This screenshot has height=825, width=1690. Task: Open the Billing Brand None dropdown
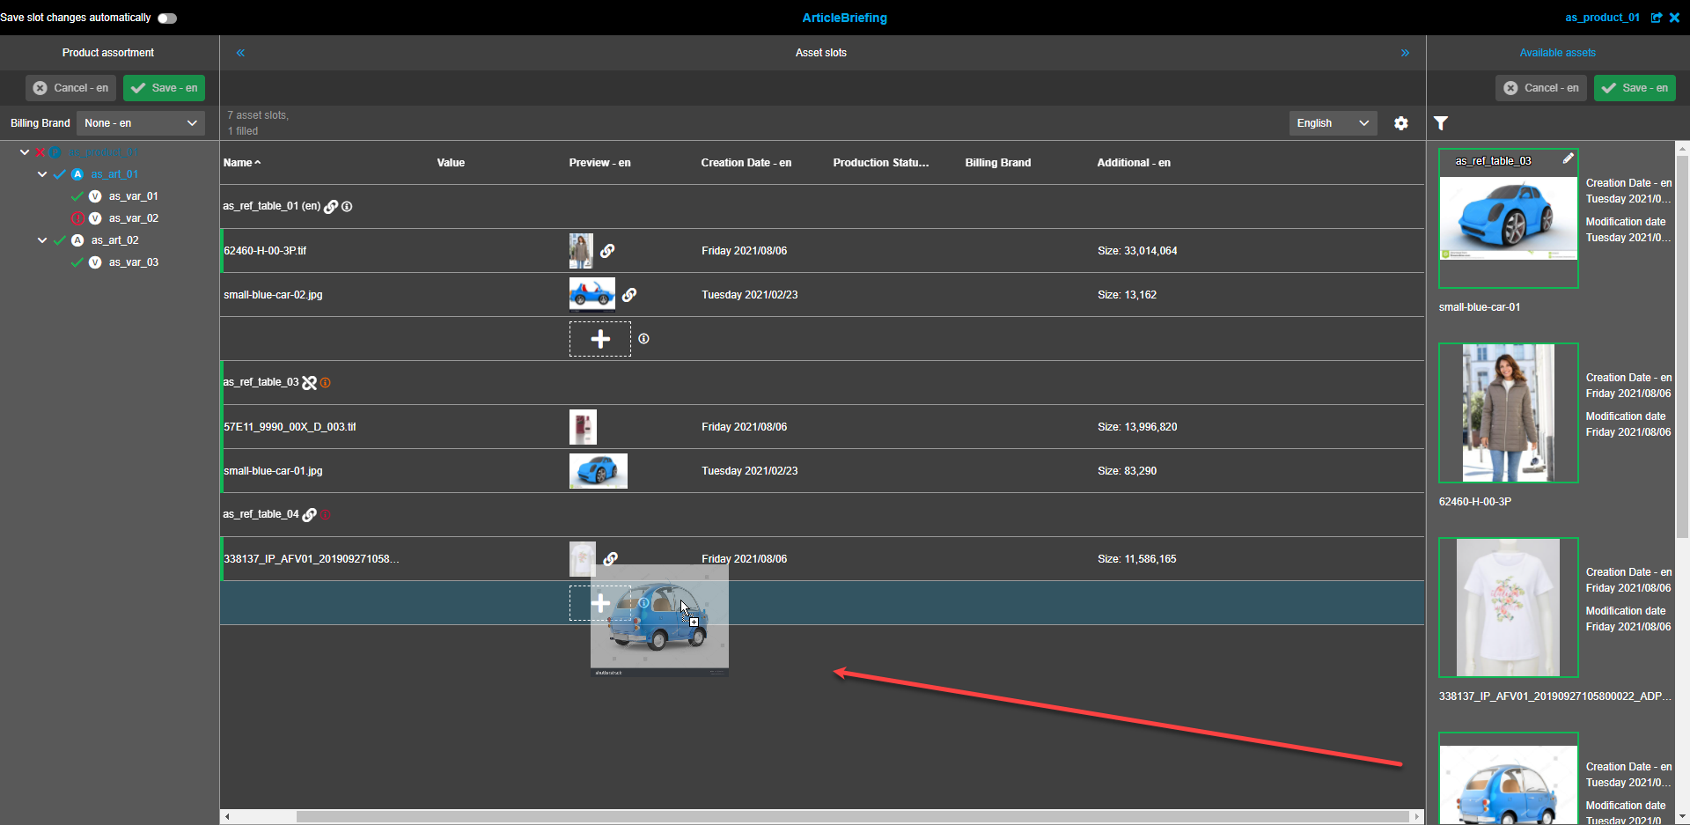(140, 122)
